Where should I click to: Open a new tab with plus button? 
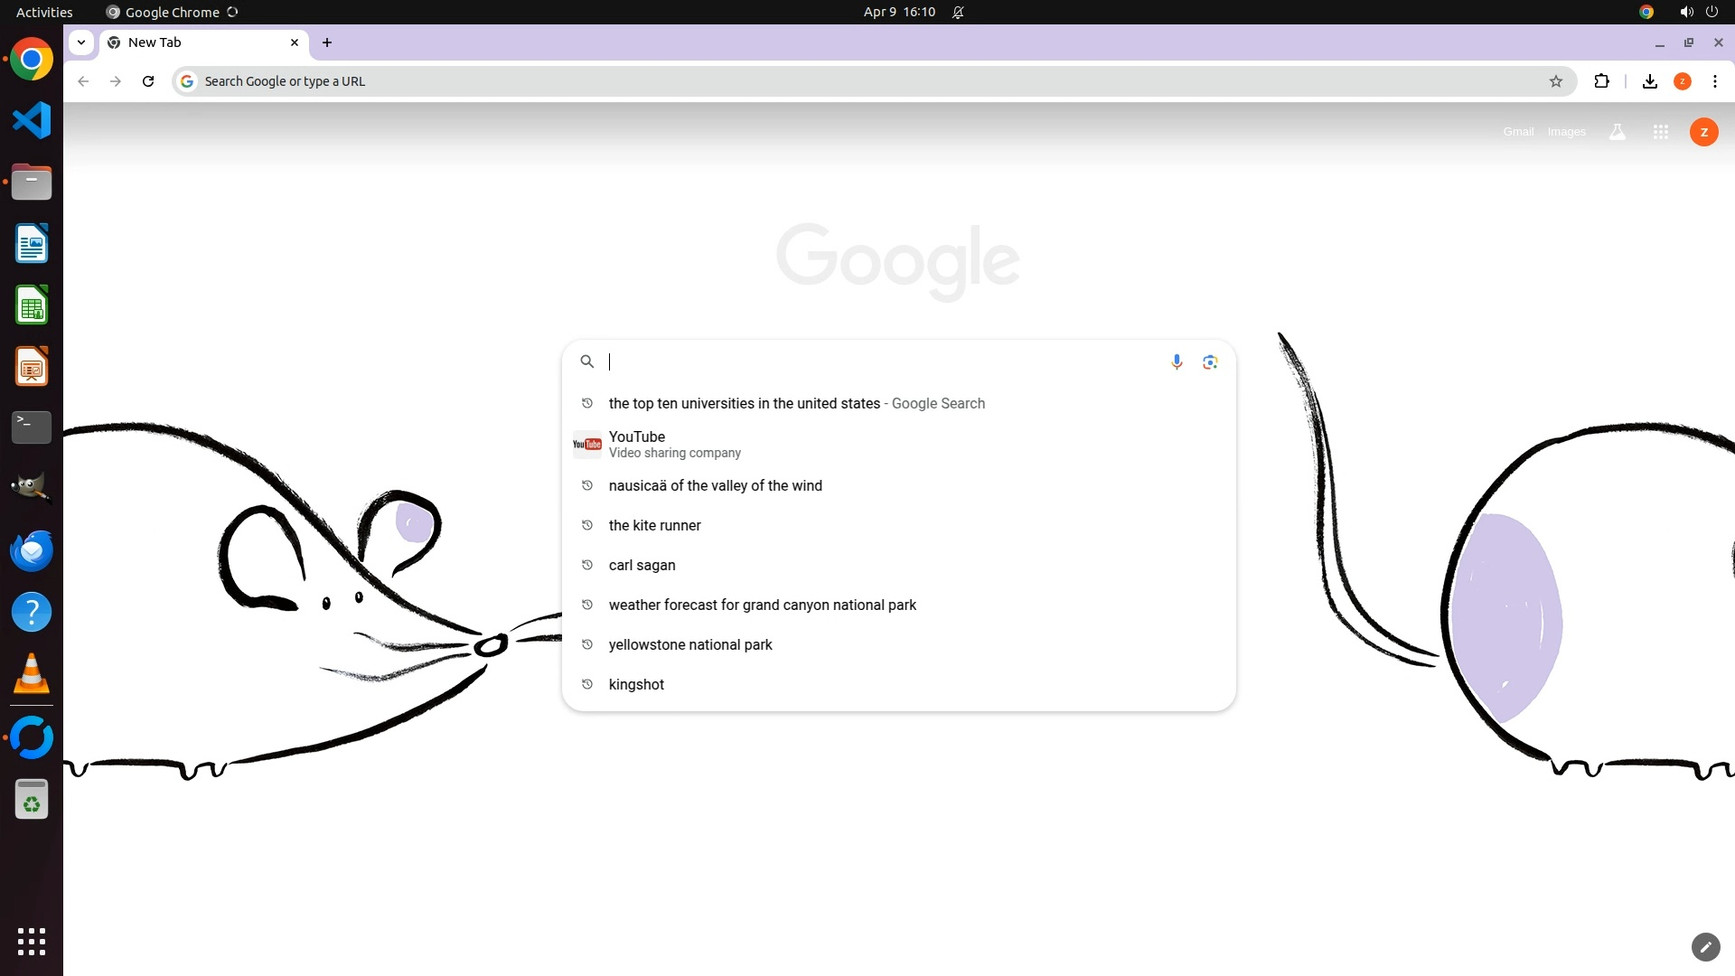(327, 42)
